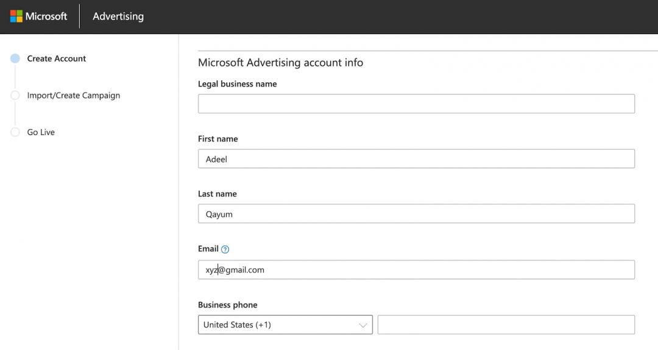
Task: Focus the Legal business name field
Action: tap(416, 103)
